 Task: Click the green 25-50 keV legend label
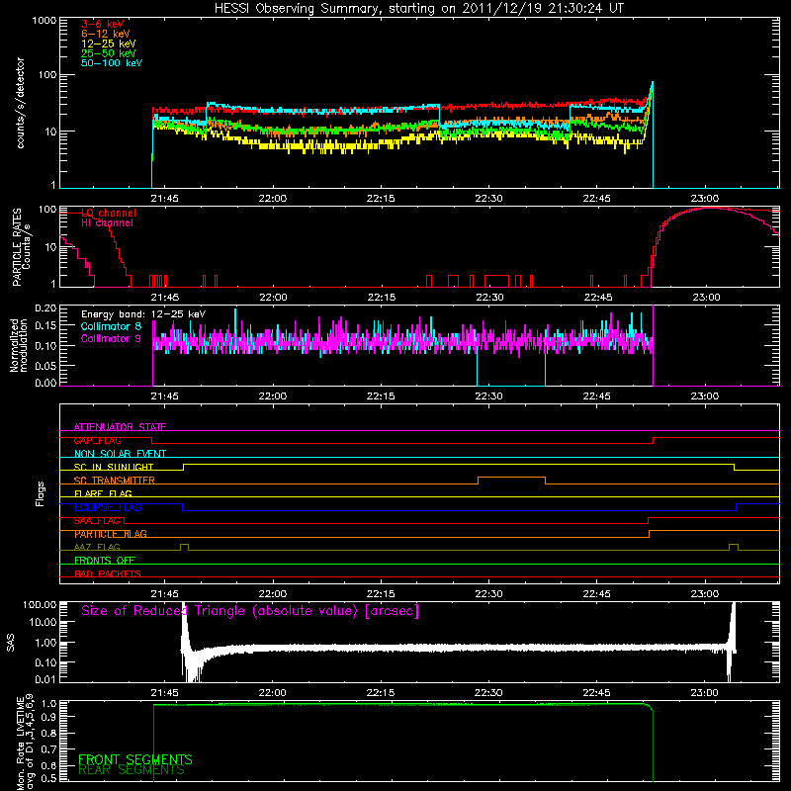(x=109, y=53)
